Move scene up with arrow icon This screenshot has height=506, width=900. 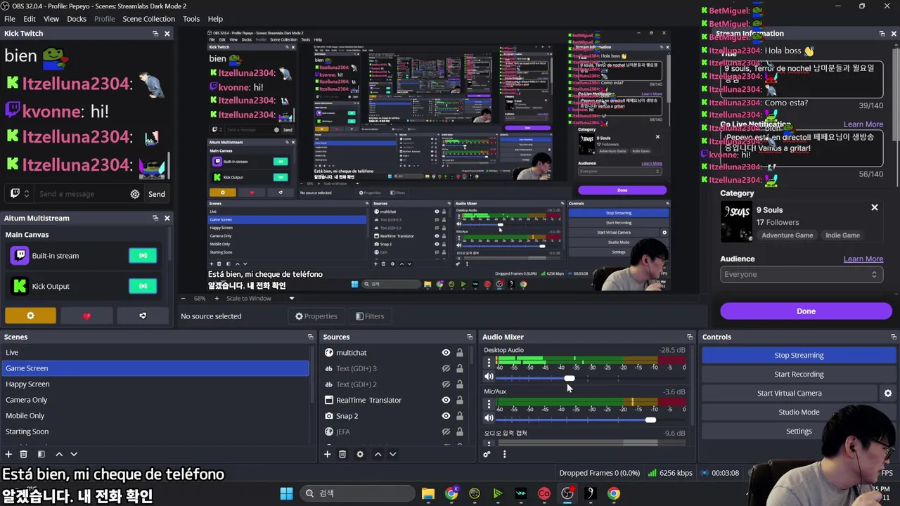point(59,455)
